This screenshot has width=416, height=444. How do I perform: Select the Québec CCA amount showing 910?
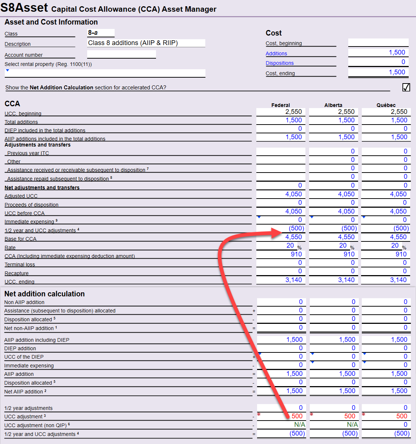pyautogui.click(x=386, y=254)
